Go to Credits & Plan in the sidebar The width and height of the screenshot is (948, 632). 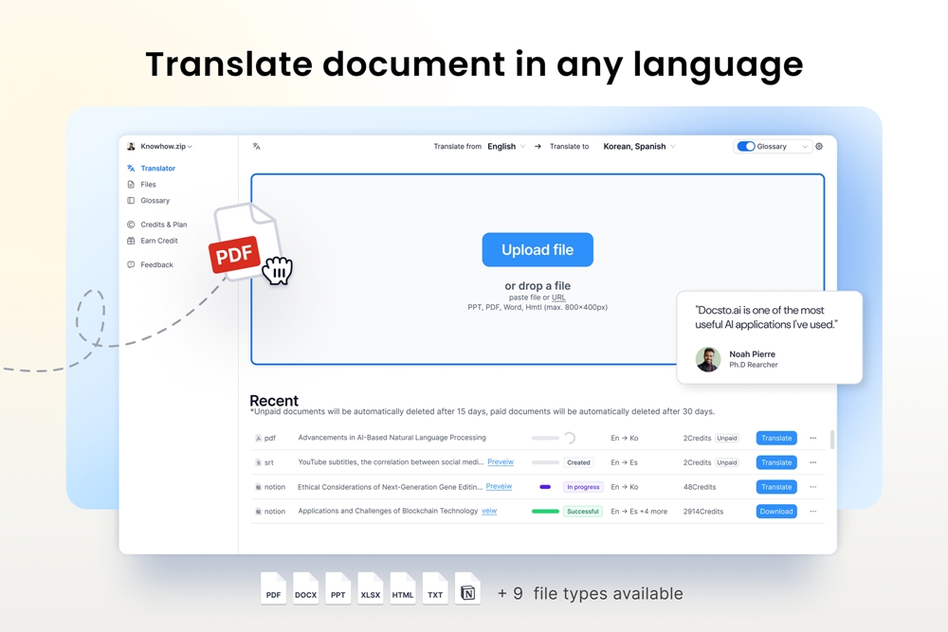click(163, 225)
